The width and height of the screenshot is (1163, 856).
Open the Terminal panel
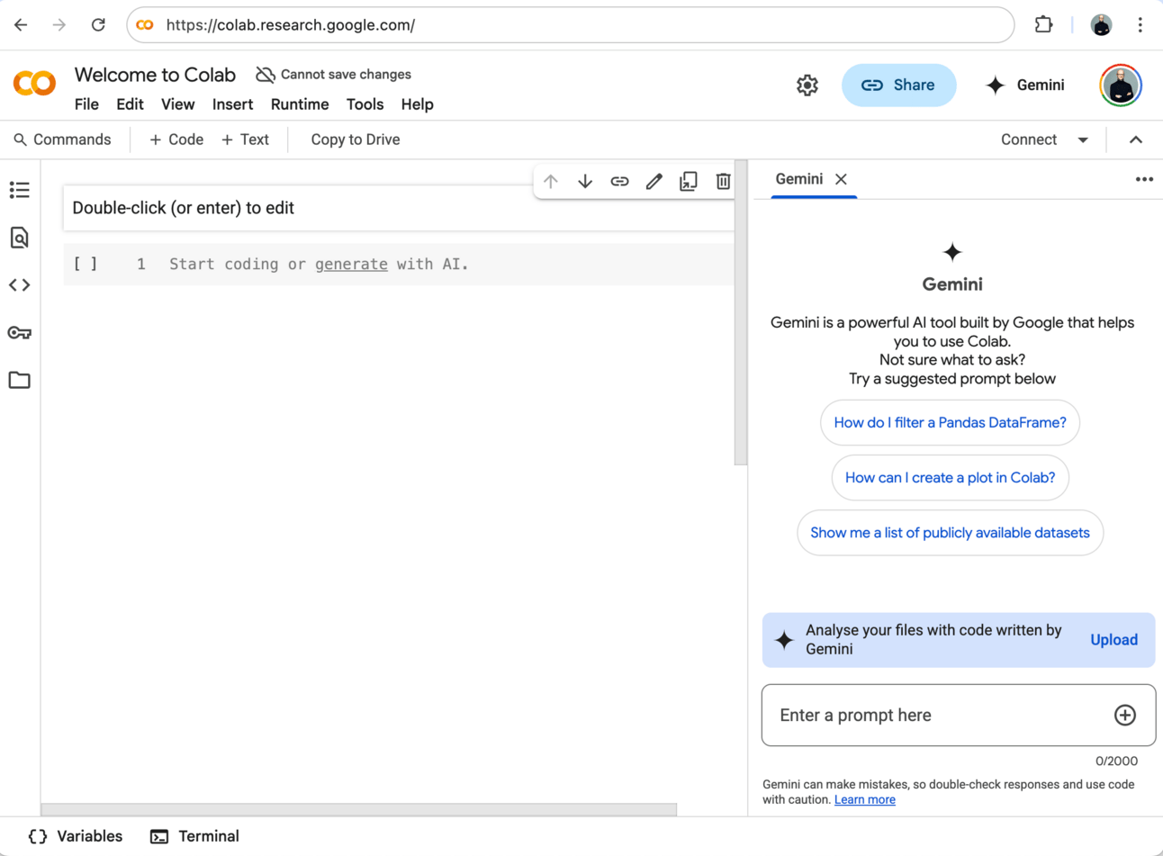point(194,836)
